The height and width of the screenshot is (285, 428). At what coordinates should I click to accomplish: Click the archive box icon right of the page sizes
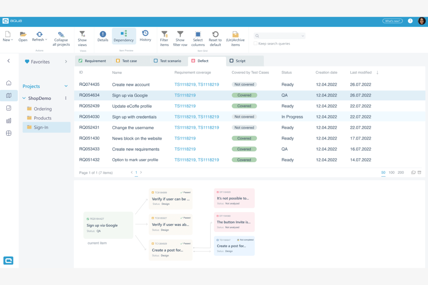pos(419,172)
